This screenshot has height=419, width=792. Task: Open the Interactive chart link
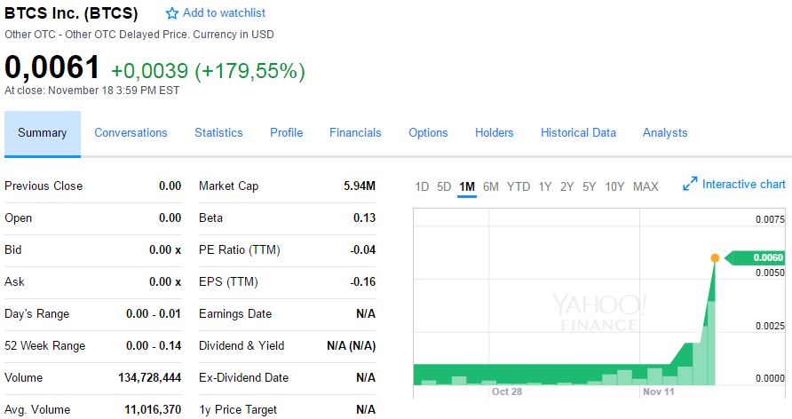743,185
